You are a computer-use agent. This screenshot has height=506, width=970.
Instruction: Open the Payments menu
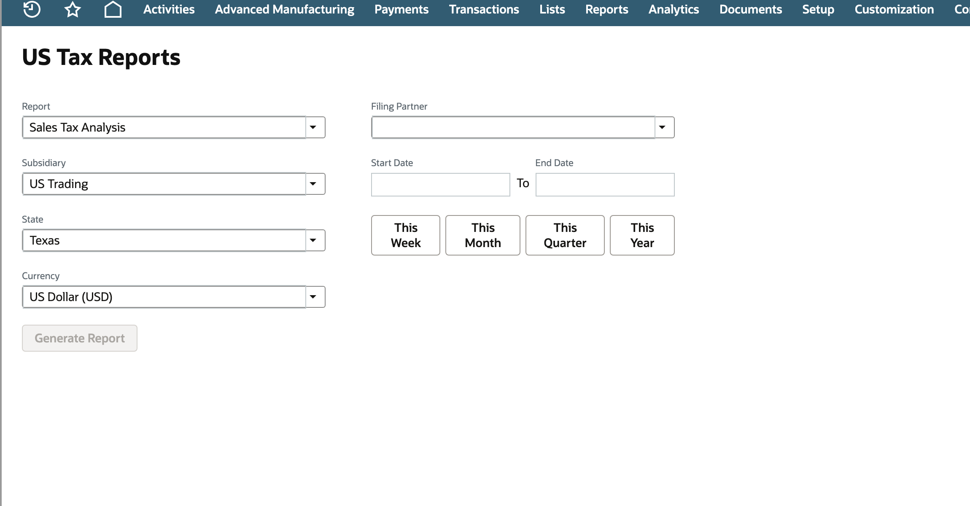401,9
